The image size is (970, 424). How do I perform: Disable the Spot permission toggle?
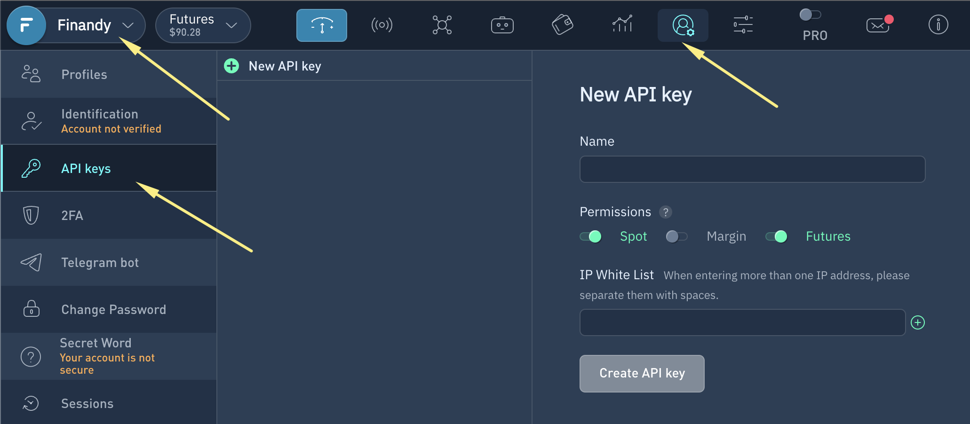pos(590,236)
